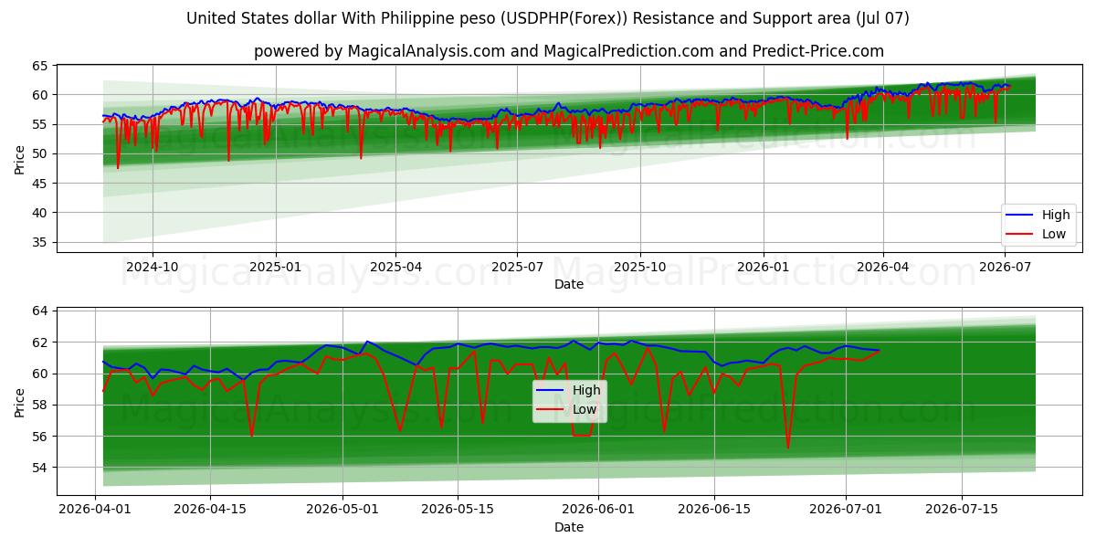Click the chart title about USDPHP Resistance and Support

point(548,18)
